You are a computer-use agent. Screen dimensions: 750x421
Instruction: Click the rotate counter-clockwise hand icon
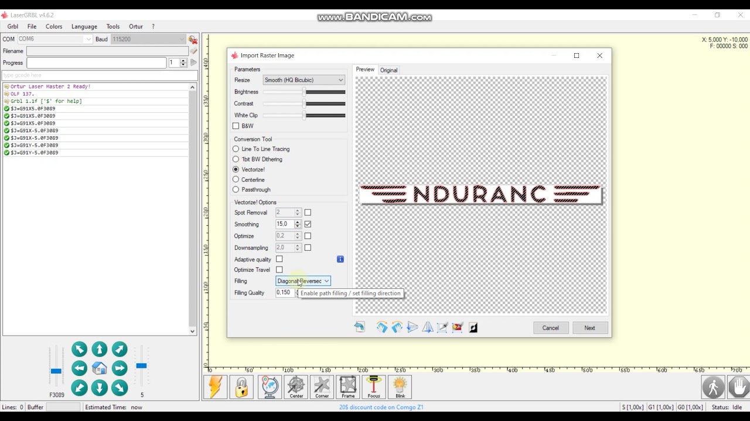397,327
